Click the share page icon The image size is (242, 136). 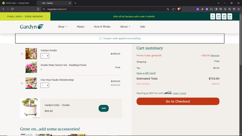click(173, 9)
